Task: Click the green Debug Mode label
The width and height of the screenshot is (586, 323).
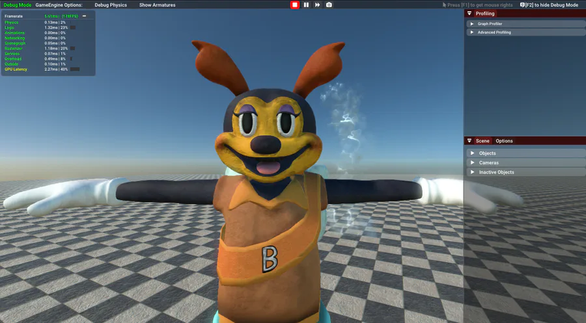Action: [x=18, y=5]
